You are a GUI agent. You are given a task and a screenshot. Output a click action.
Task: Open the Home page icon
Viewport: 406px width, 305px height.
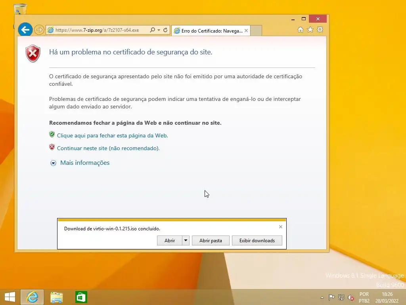click(301, 30)
